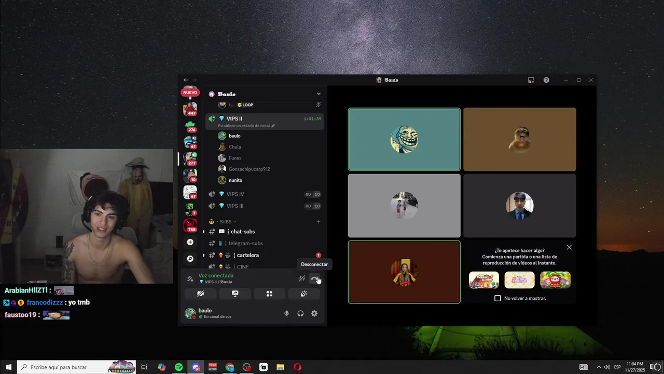The height and width of the screenshot is (374, 664).
Task: Select the suited man avatar tile
Action: (519, 206)
